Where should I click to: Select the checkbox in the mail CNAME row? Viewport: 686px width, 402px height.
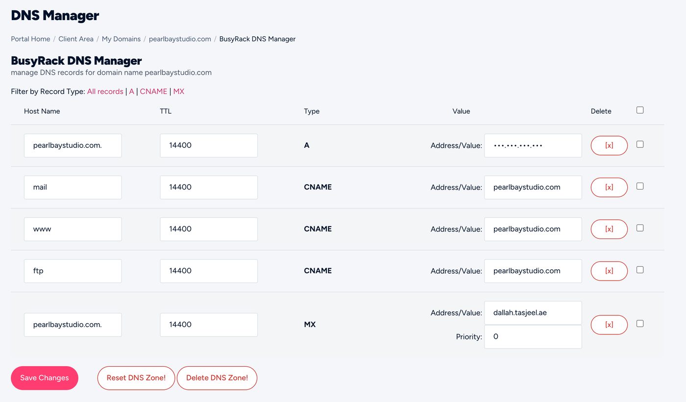coord(640,186)
